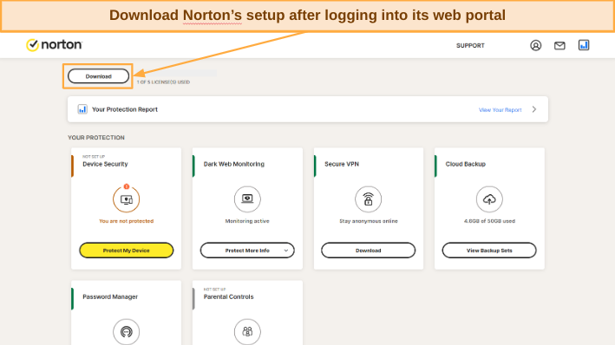Screen dimensions: 615x345
Task: Click 'Stay anonymous online' text
Action: tap(369, 221)
